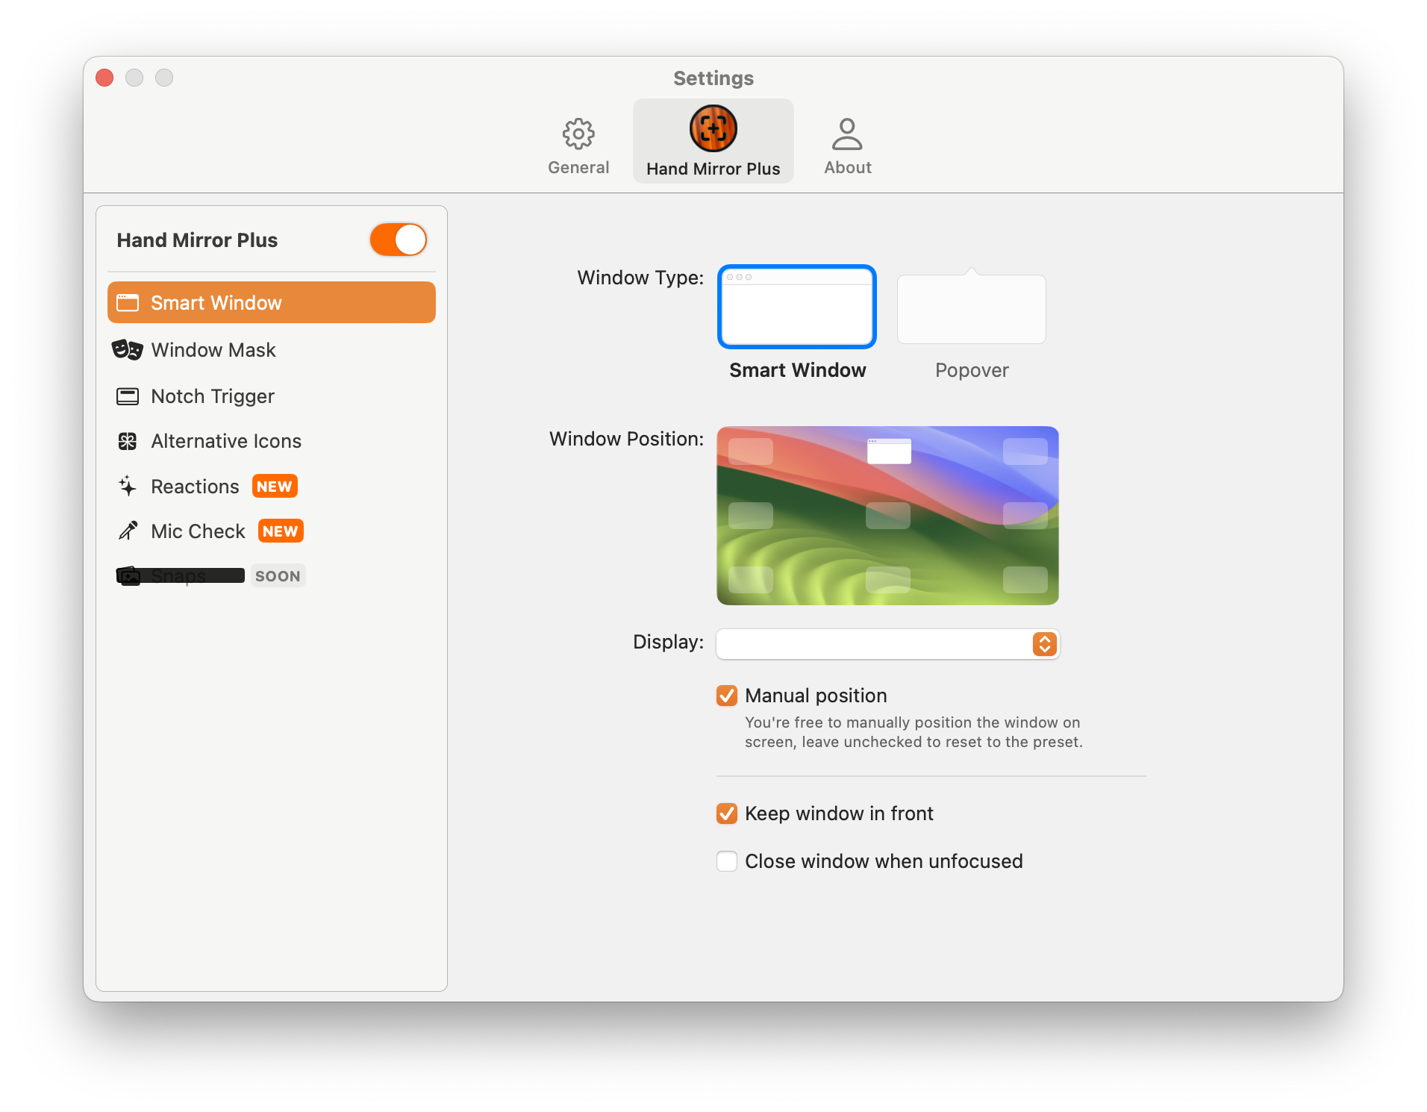Screen dimensions: 1427x1112
Task: Set window position to center
Action: point(887,516)
